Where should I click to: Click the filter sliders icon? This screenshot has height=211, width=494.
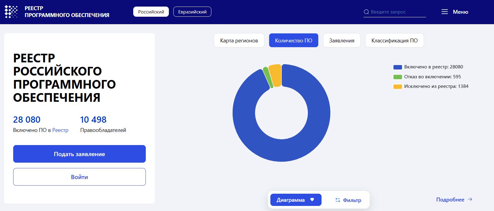tap(338, 200)
